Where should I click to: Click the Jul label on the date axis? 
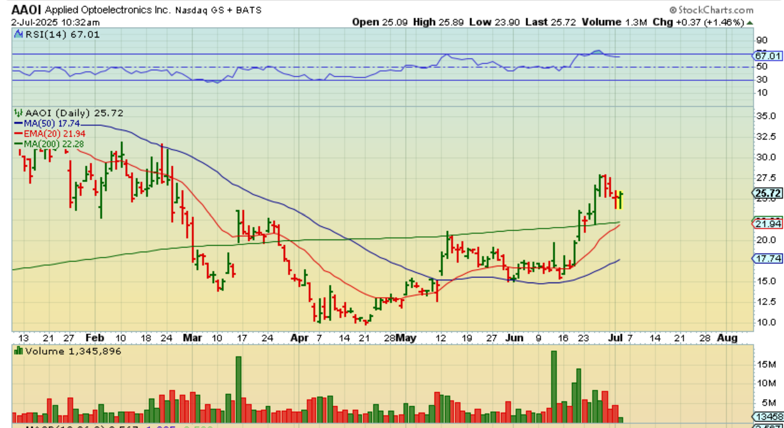[x=615, y=338]
